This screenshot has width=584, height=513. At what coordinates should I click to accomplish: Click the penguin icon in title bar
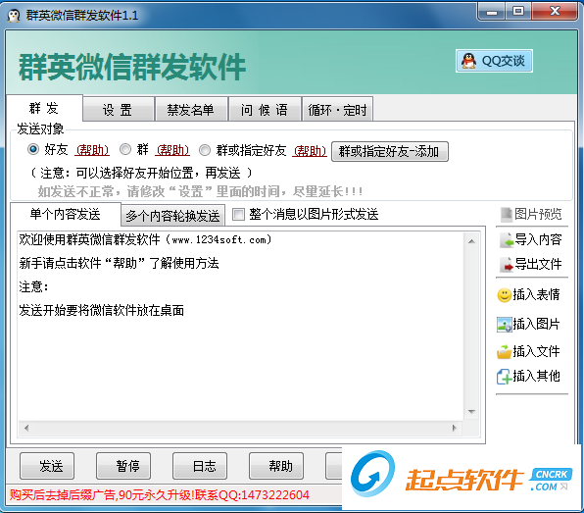pos(14,16)
